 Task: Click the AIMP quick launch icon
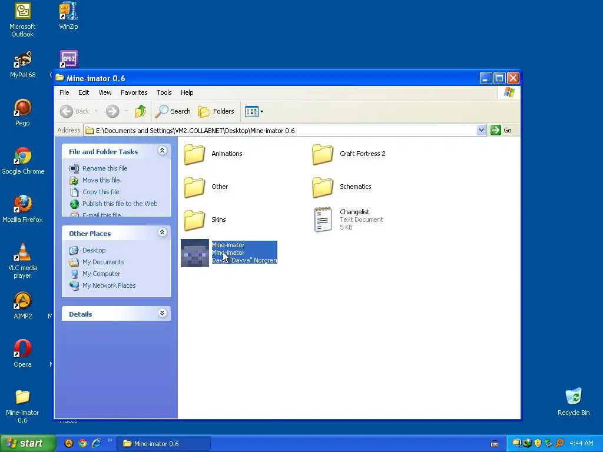68,444
